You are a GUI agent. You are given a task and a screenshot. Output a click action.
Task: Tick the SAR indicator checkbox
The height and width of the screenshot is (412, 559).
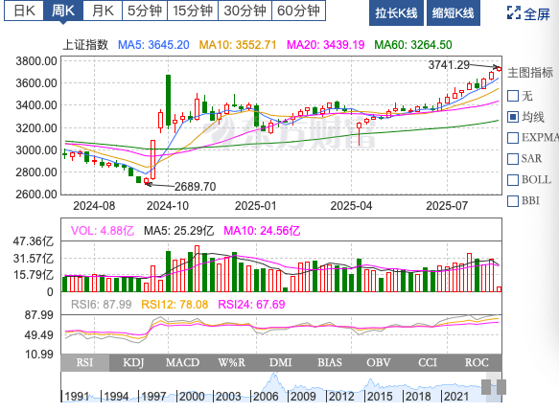[513, 158]
